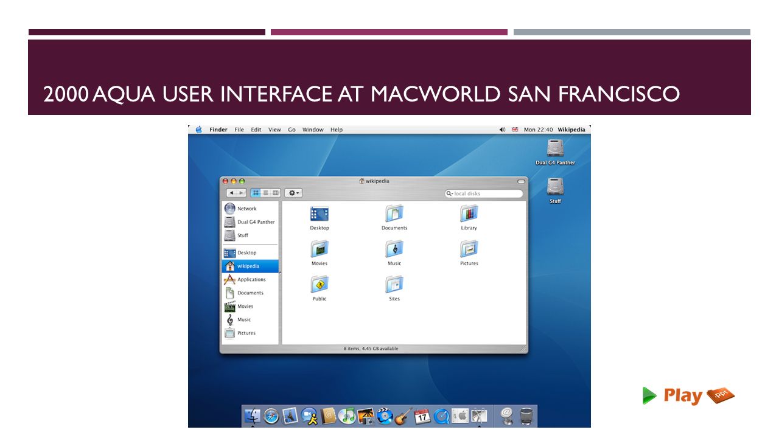Switch Finder to column view
779x438 pixels.
[275, 193]
